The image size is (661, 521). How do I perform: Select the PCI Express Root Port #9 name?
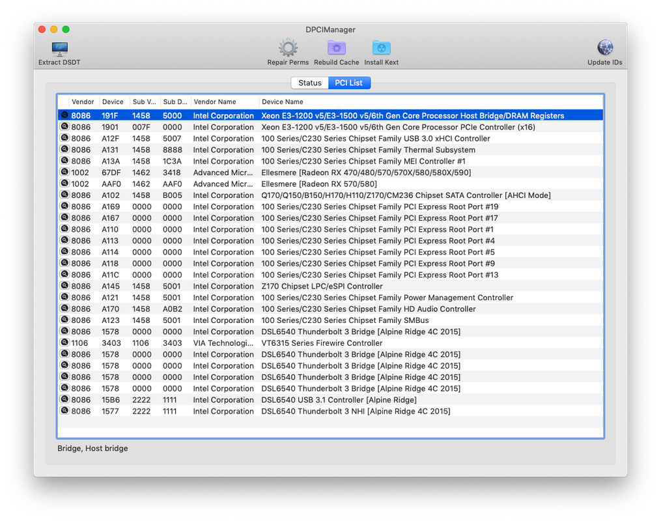378,264
